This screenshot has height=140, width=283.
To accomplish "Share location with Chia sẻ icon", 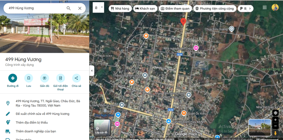I will [76, 78].
